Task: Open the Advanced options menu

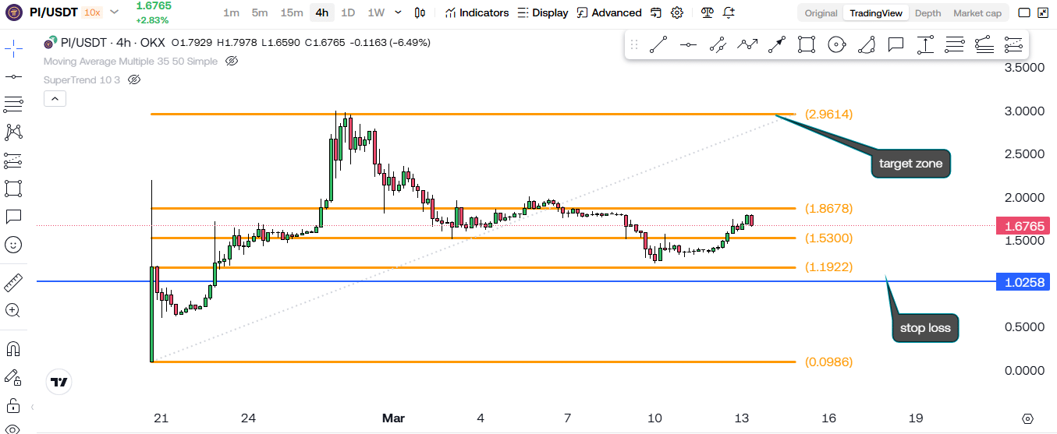Action: (x=609, y=12)
